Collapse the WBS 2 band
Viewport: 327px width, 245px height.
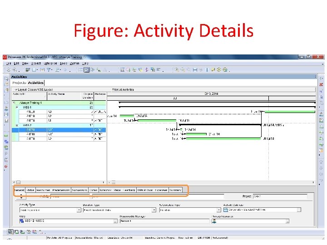coord(17,125)
